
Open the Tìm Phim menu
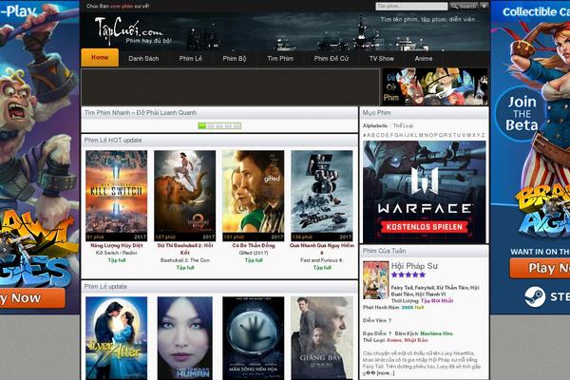(x=280, y=58)
